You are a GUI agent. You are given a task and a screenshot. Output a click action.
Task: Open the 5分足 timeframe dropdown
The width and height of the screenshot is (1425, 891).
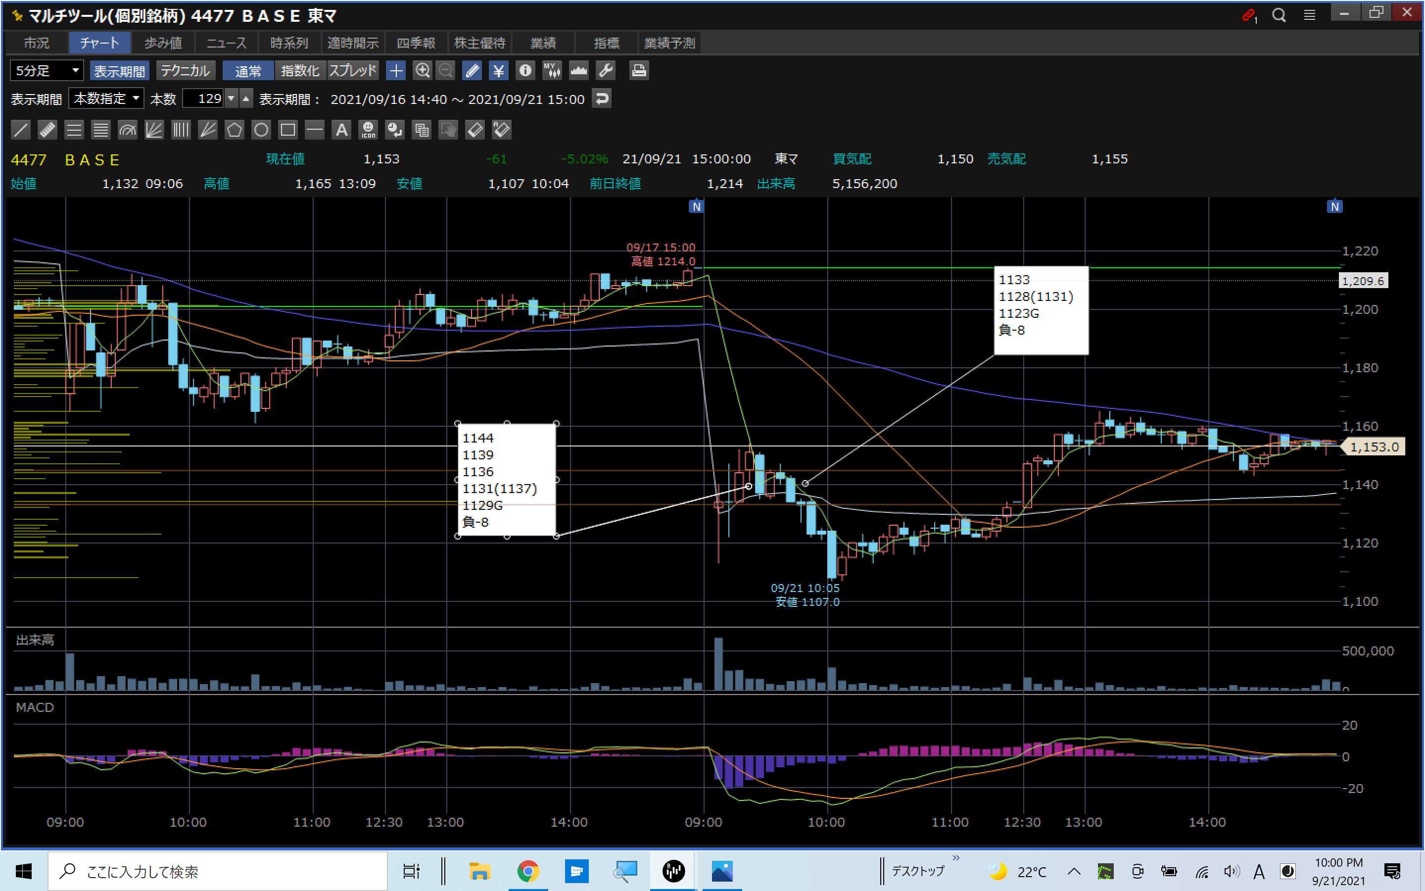click(x=47, y=71)
